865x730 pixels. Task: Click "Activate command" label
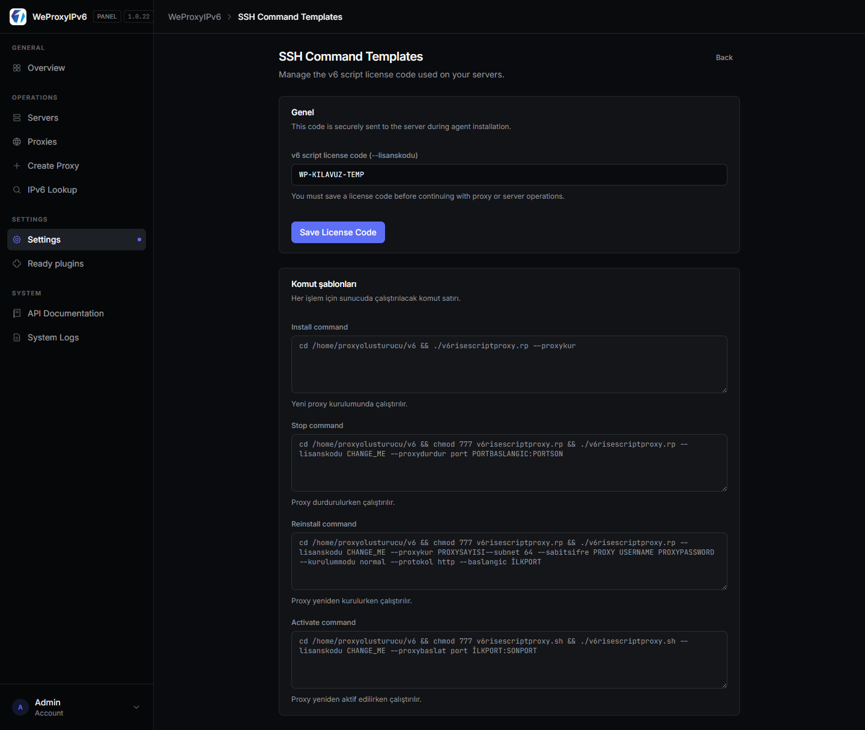point(323,623)
